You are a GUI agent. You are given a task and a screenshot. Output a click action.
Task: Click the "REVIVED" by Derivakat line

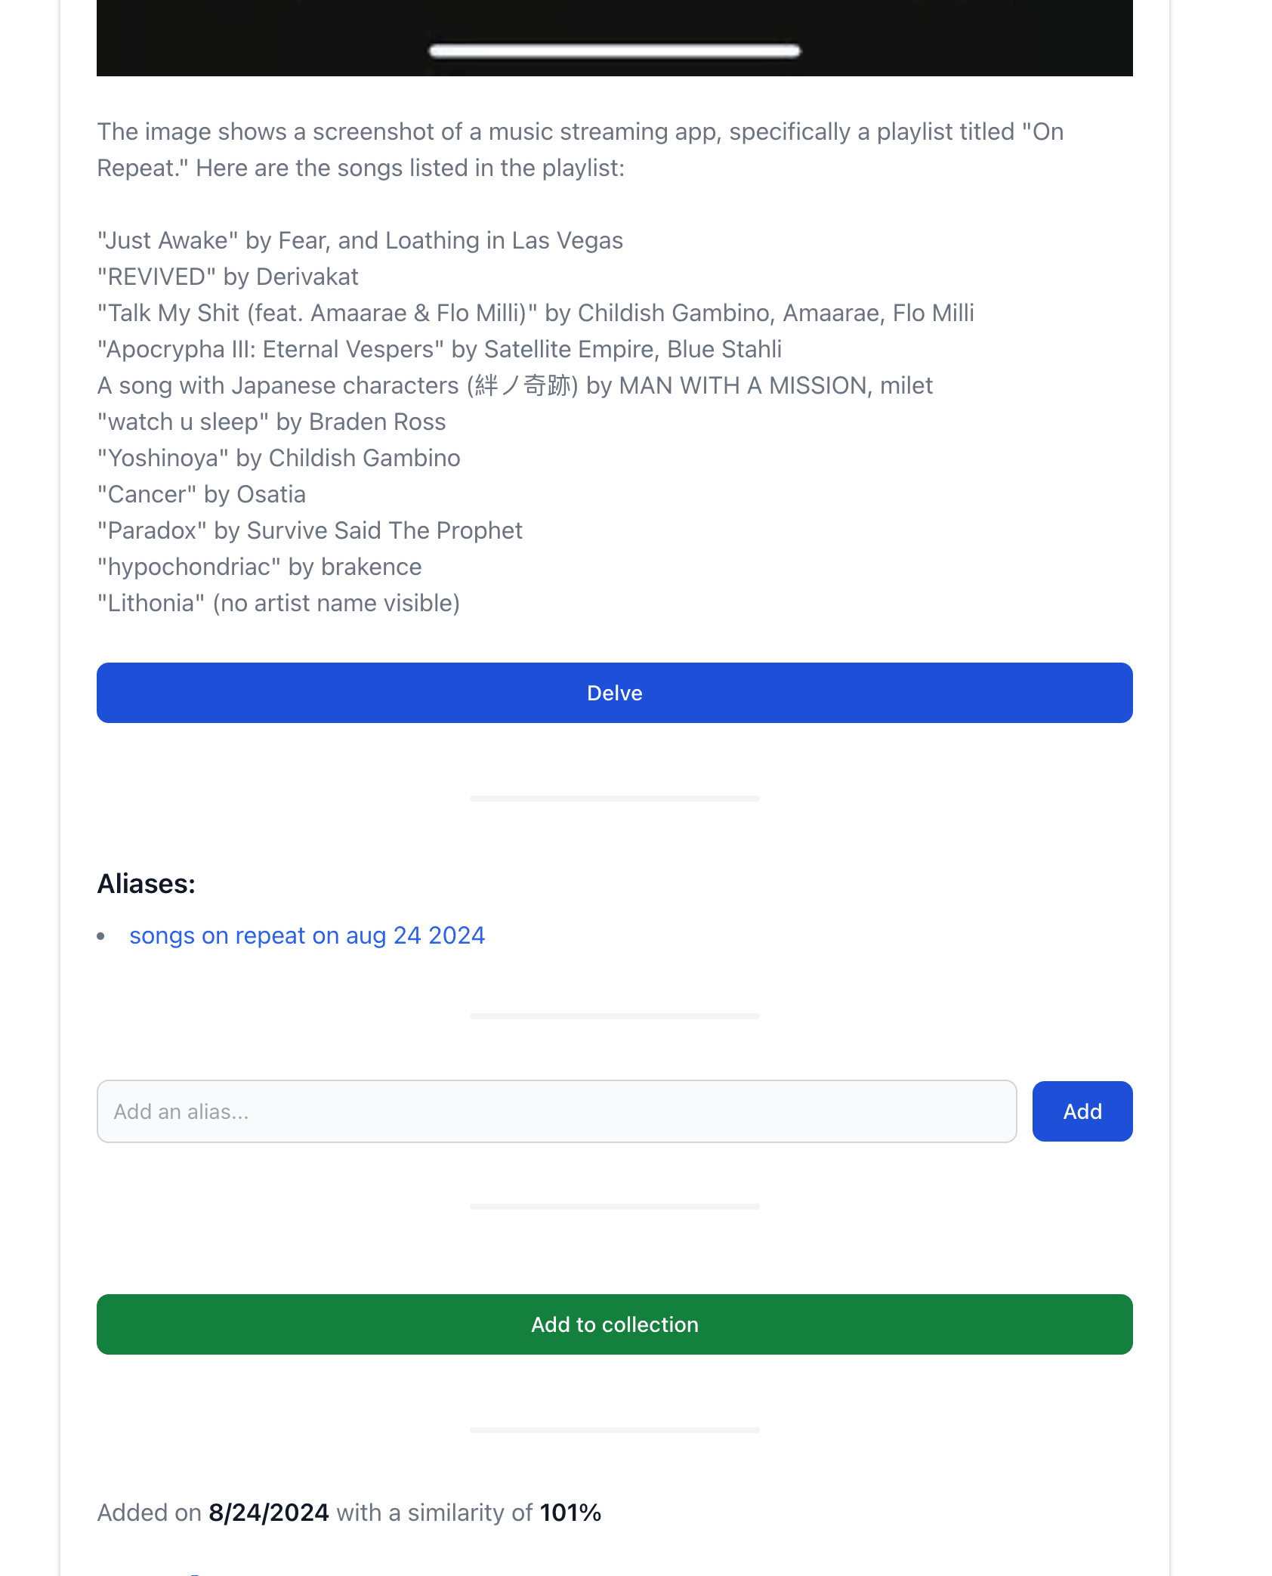point(227,277)
